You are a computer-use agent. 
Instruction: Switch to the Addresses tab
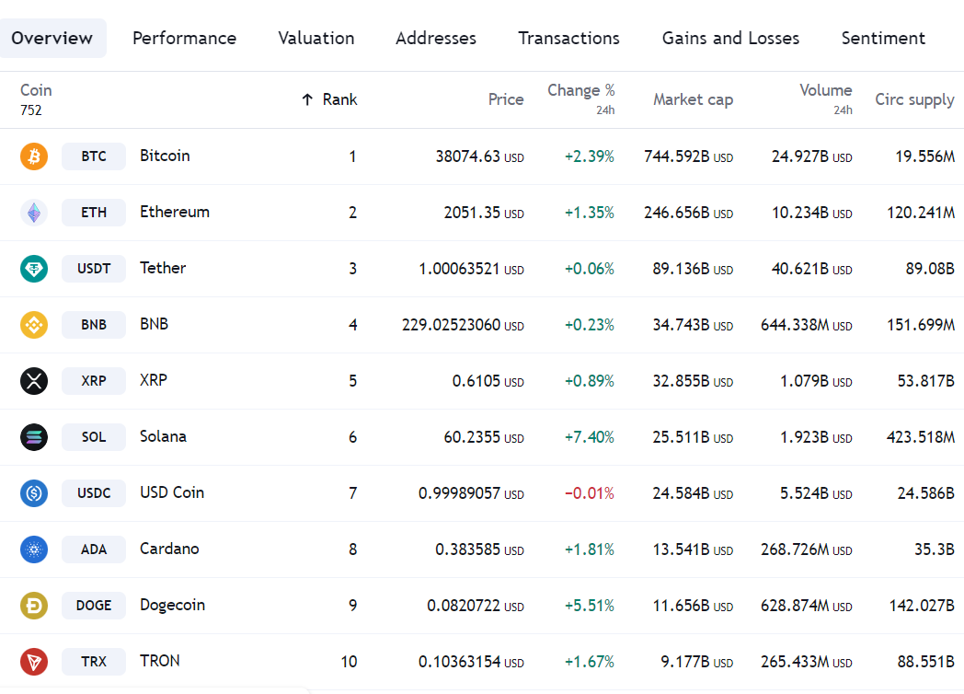click(x=436, y=38)
